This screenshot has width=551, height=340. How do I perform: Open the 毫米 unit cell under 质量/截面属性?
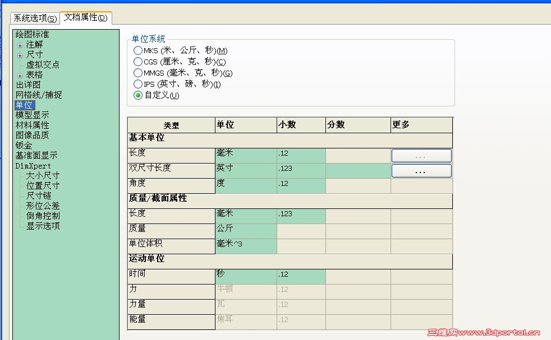pos(246,216)
